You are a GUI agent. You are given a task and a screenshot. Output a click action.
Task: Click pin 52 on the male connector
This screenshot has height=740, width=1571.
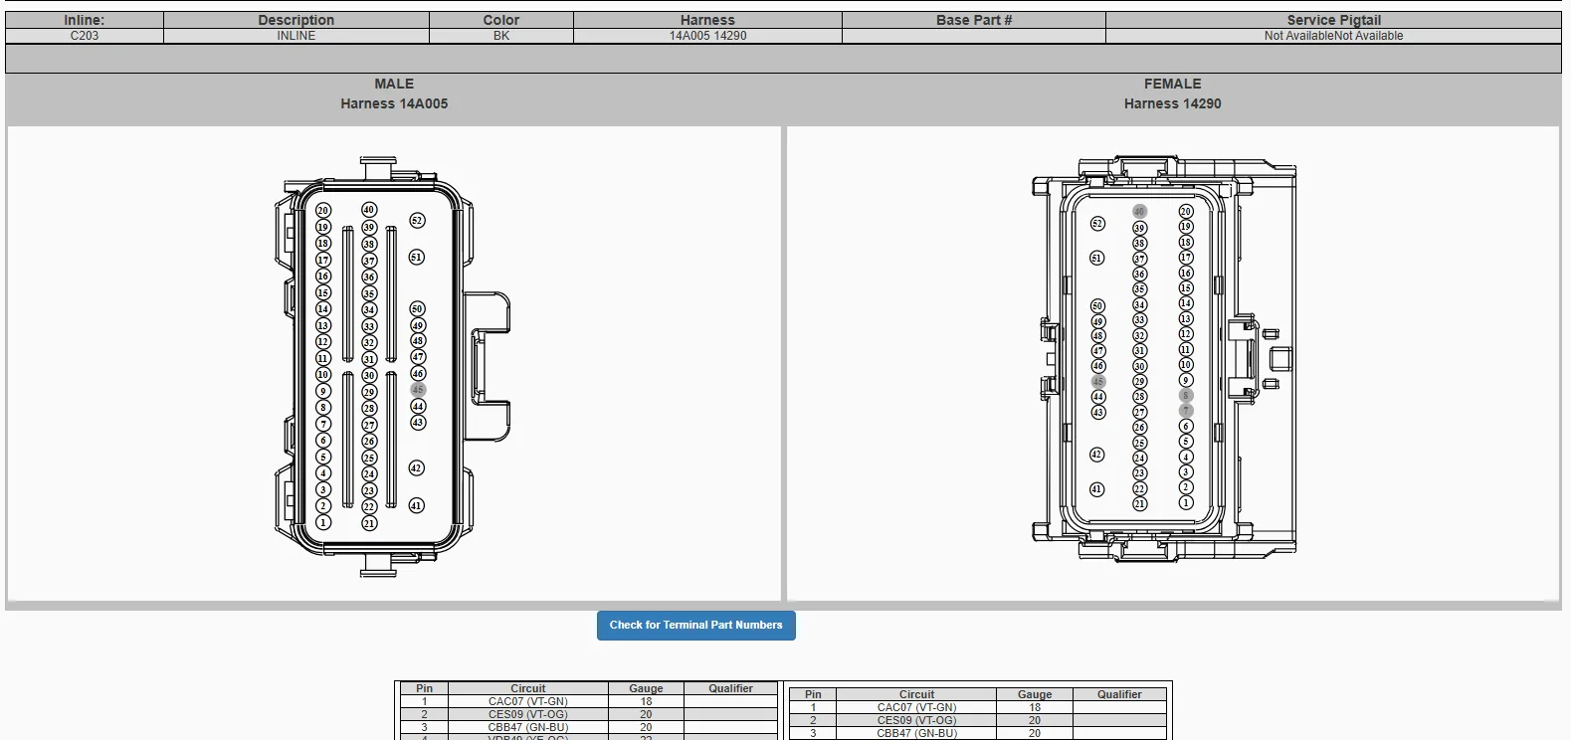pyautogui.click(x=417, y=221)
